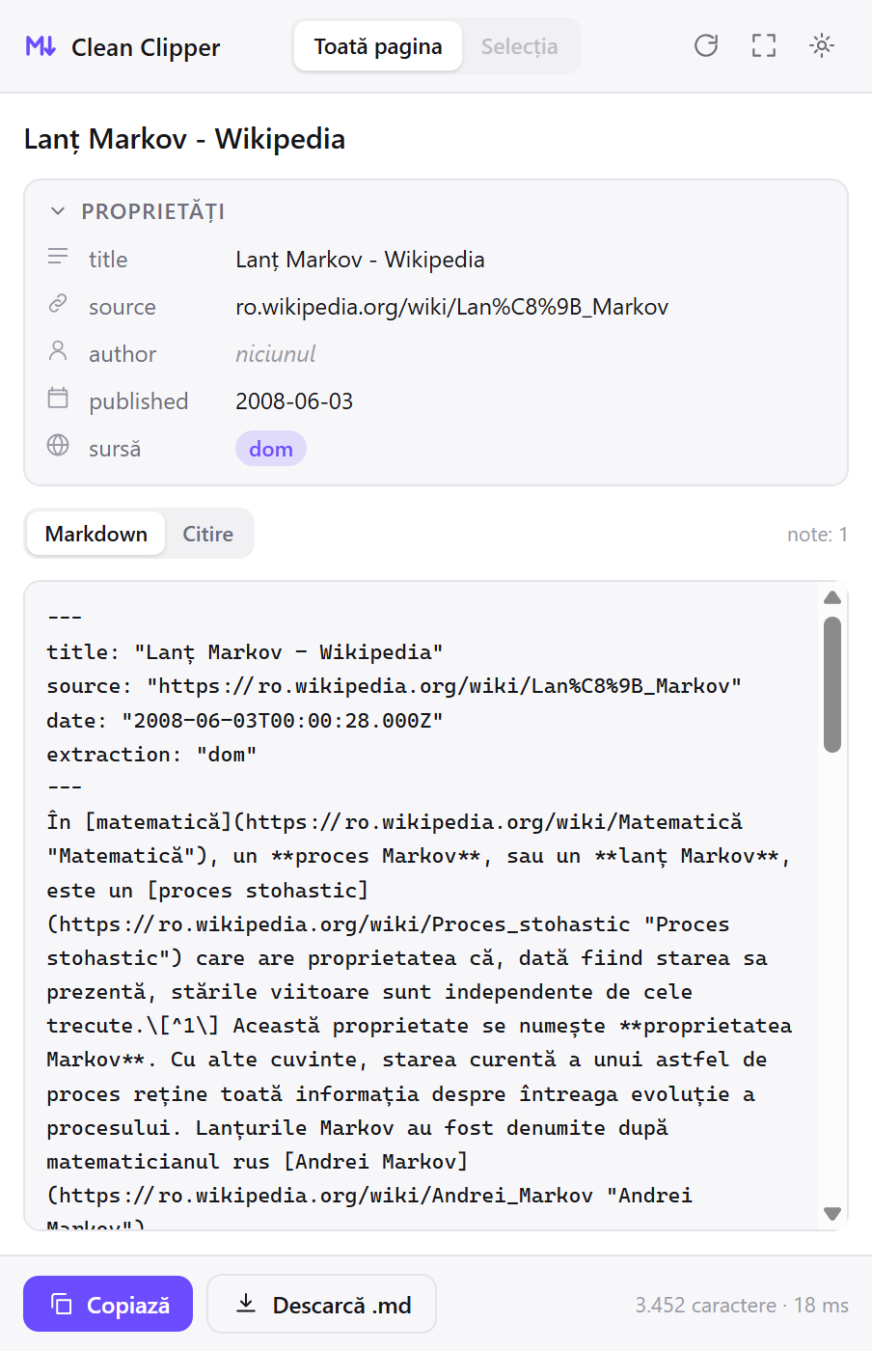The height and width of the screenshot is (1351, 872).
Task: Select the Toată pagina tab
Action: 378,46
